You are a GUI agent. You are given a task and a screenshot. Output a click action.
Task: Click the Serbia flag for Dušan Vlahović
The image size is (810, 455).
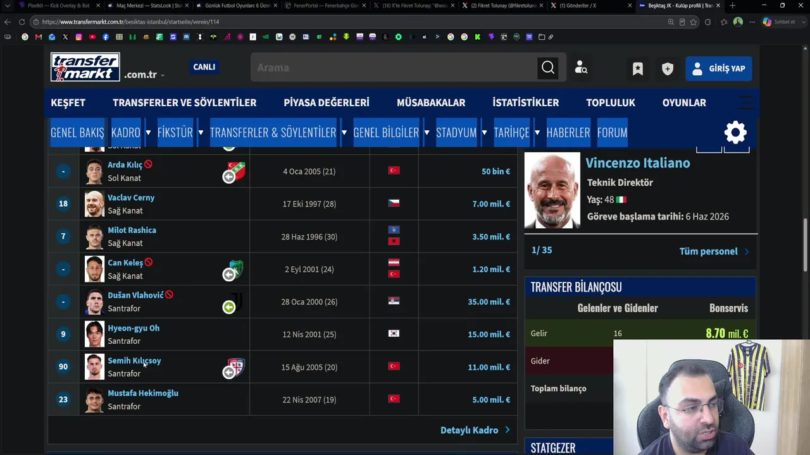(394, 301)
